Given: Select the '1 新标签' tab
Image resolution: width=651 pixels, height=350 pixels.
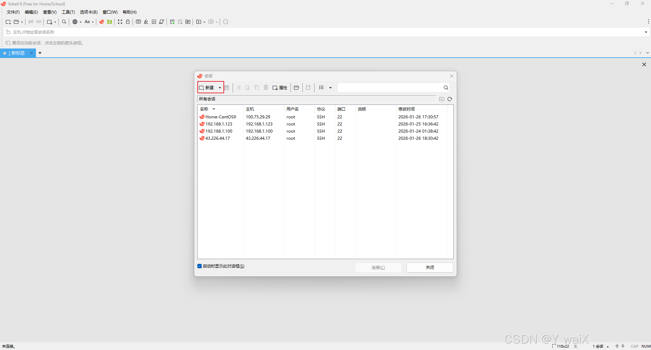Looking at the screenshot, I should coord(16,53).
